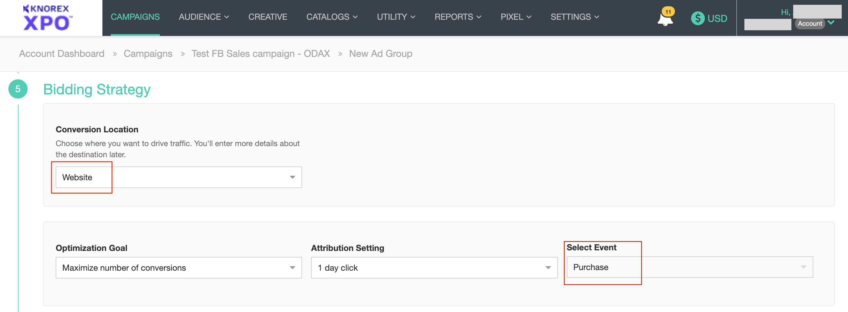
Task: Expand the CATALOGS menu
Action: point(332,17)
